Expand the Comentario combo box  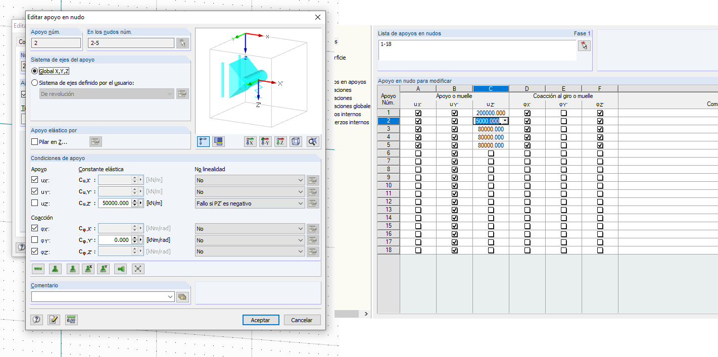point(170,297)
